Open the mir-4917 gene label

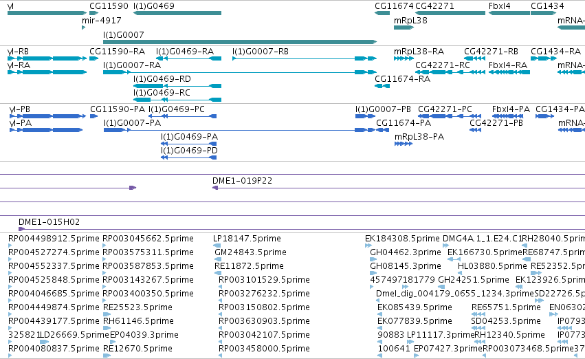pos(102,20)
